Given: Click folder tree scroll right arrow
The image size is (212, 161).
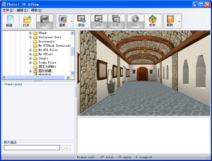Looking at the screenshot, I should pyautogui.click(x=68, y=77).
